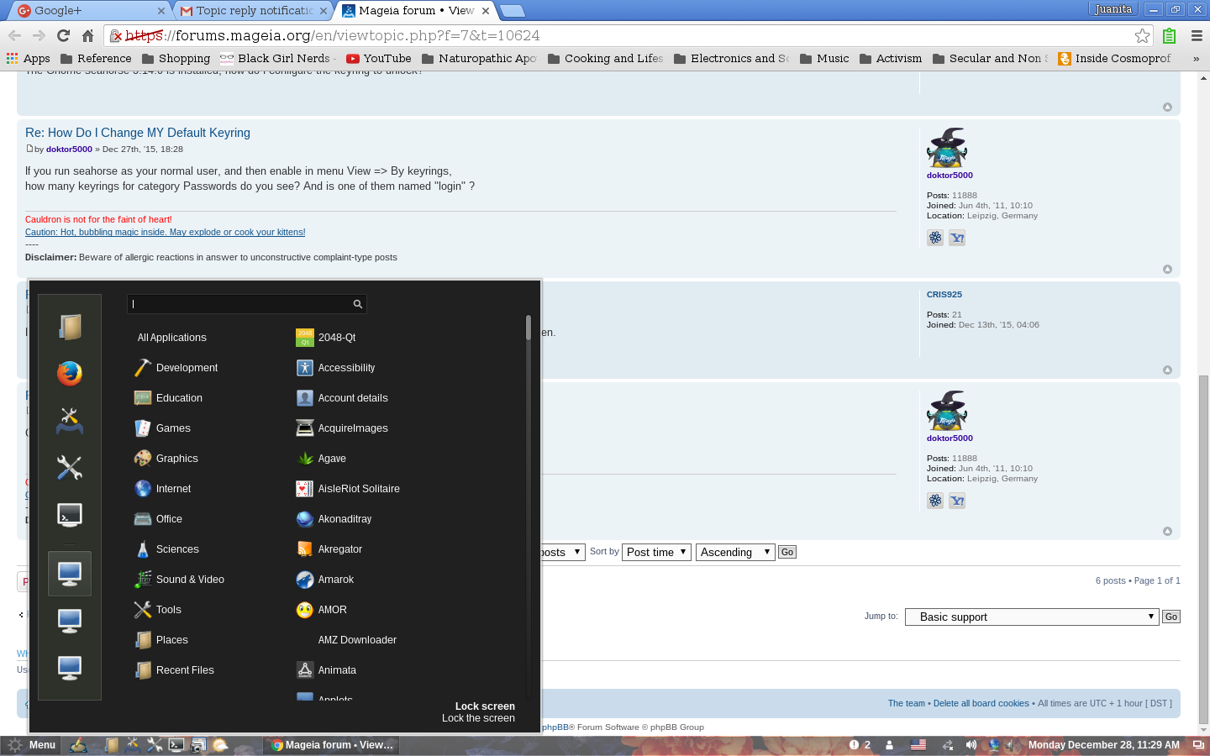This screenshot has height=756, width=1210.
Task: Click the user applet on the panel
Action: pyautogui.click(x=890, y=745)
